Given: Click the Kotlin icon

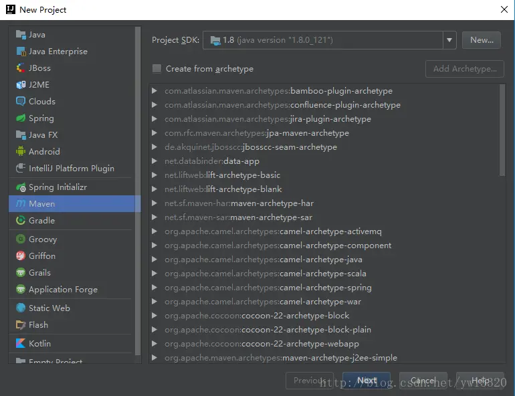Looking at the screenshot, I should 21,343.
